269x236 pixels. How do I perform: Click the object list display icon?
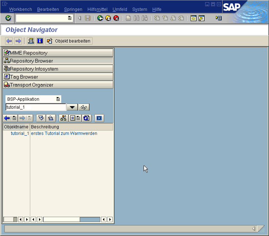click(31, 41)
